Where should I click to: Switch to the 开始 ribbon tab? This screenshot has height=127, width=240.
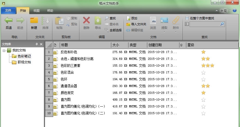23,10
